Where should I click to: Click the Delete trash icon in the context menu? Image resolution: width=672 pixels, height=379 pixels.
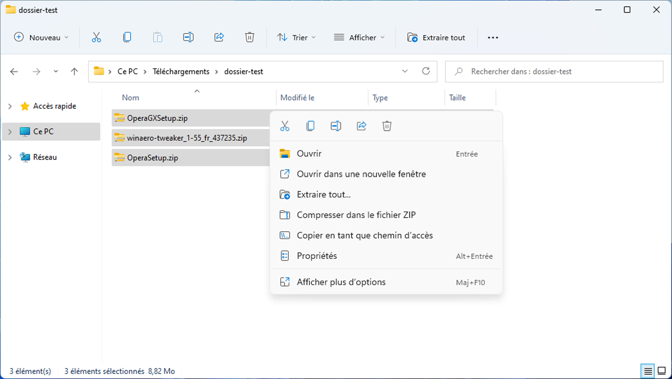[387, 126]
